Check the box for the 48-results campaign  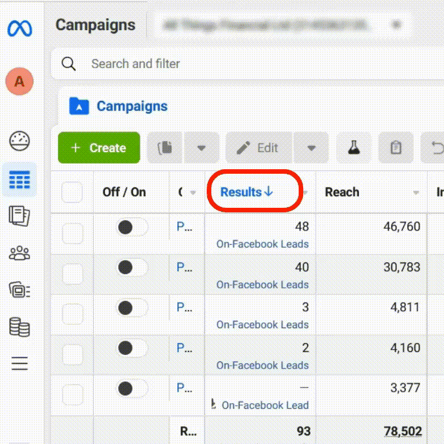tap(73, 233)
